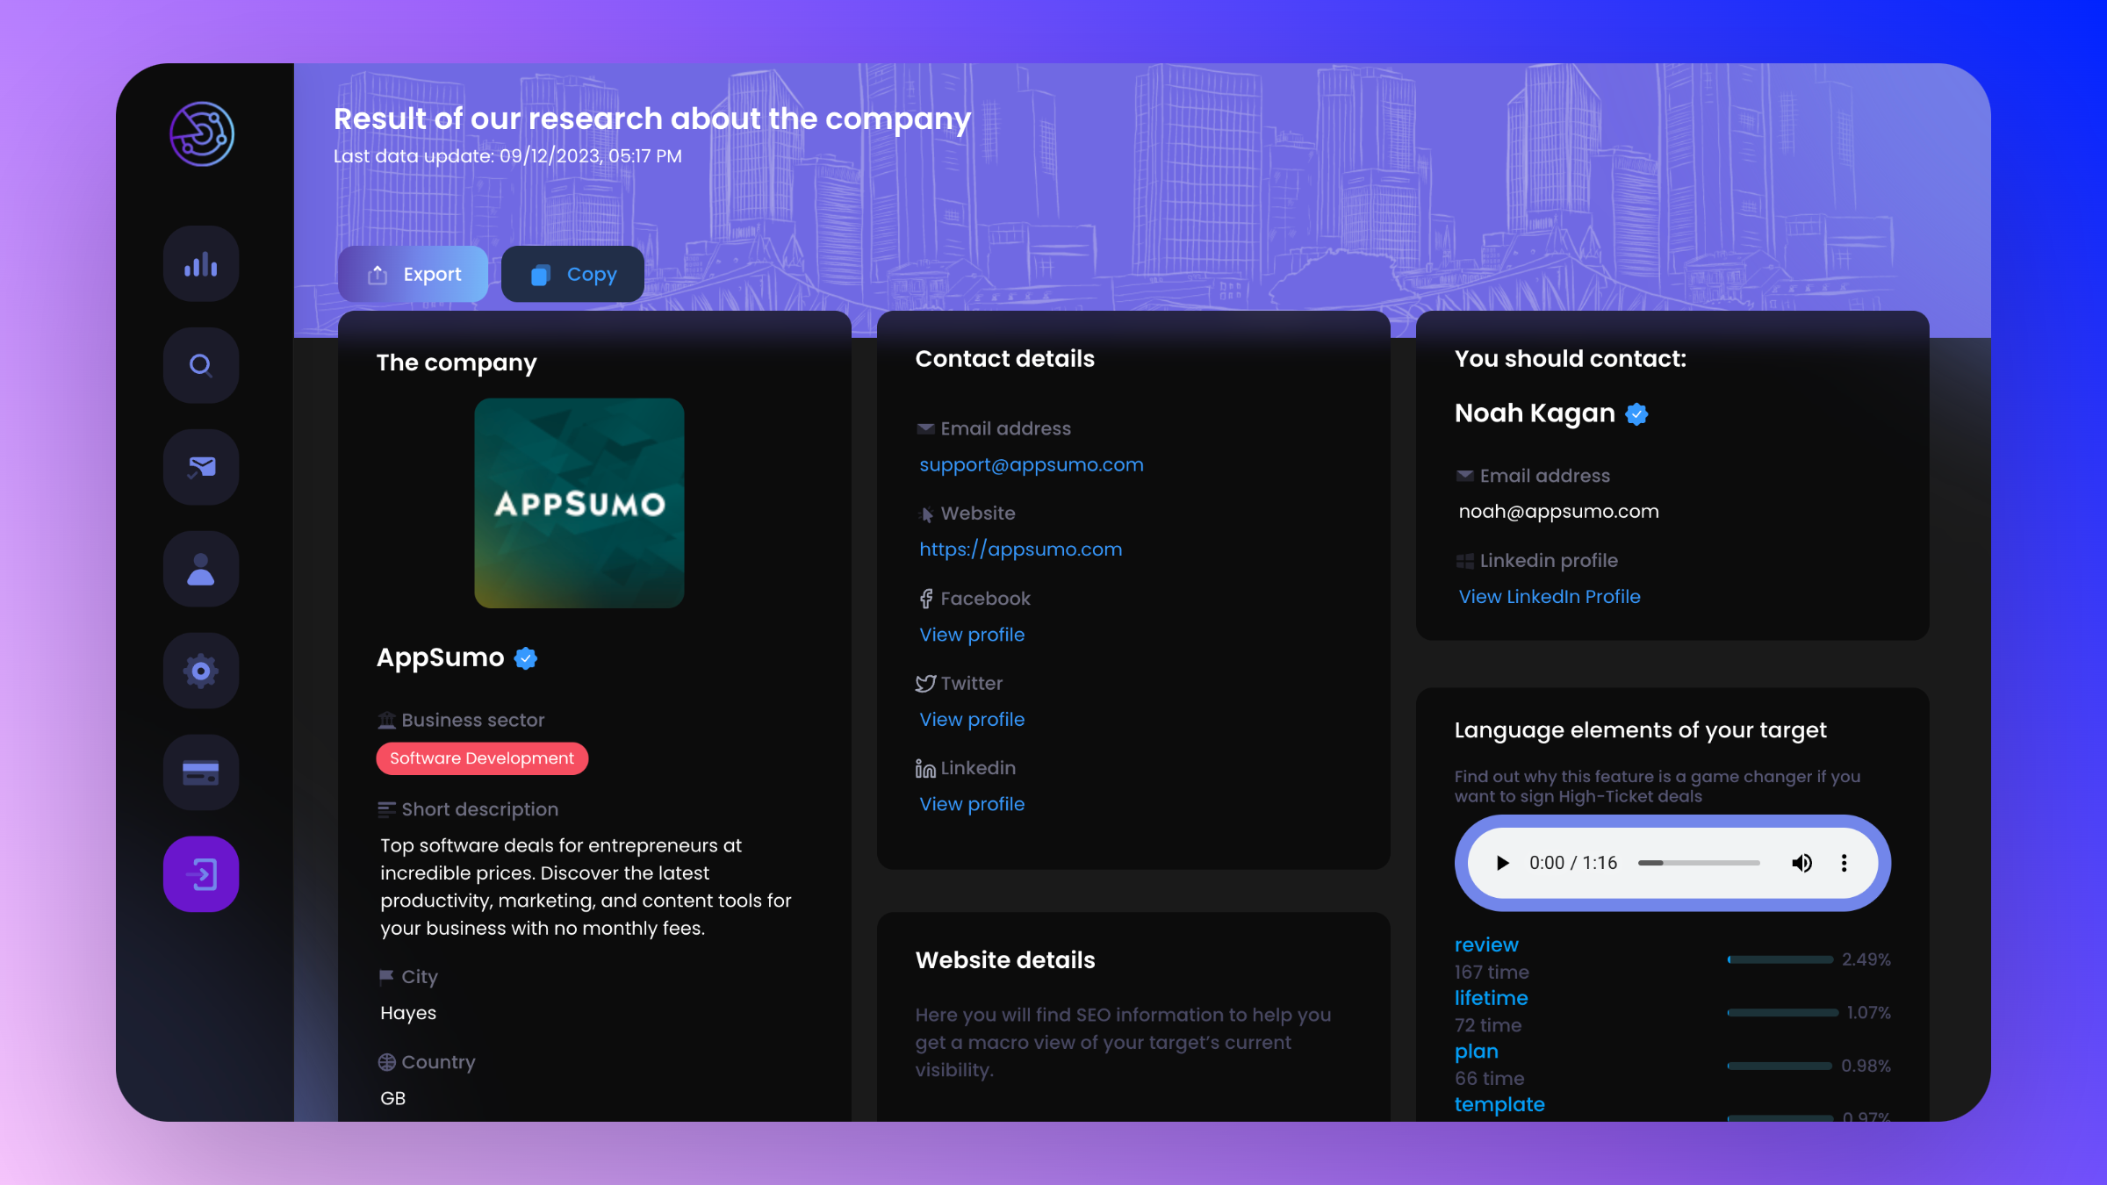Click the icon beside Linkedin profile label
This screenshot has height=1185, width=2107.
point(1464,561)
